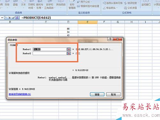Click 根据所选内容创建 in defined names
The image size is (160, 120).
point(88,6)
